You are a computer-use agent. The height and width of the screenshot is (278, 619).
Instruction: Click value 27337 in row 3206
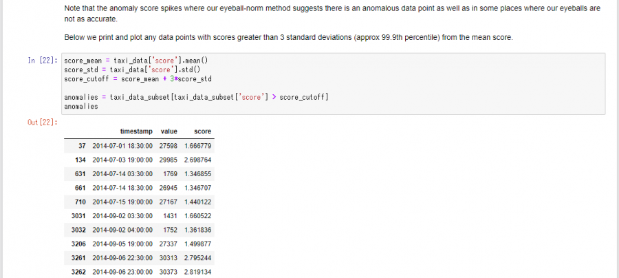[169, 244]
